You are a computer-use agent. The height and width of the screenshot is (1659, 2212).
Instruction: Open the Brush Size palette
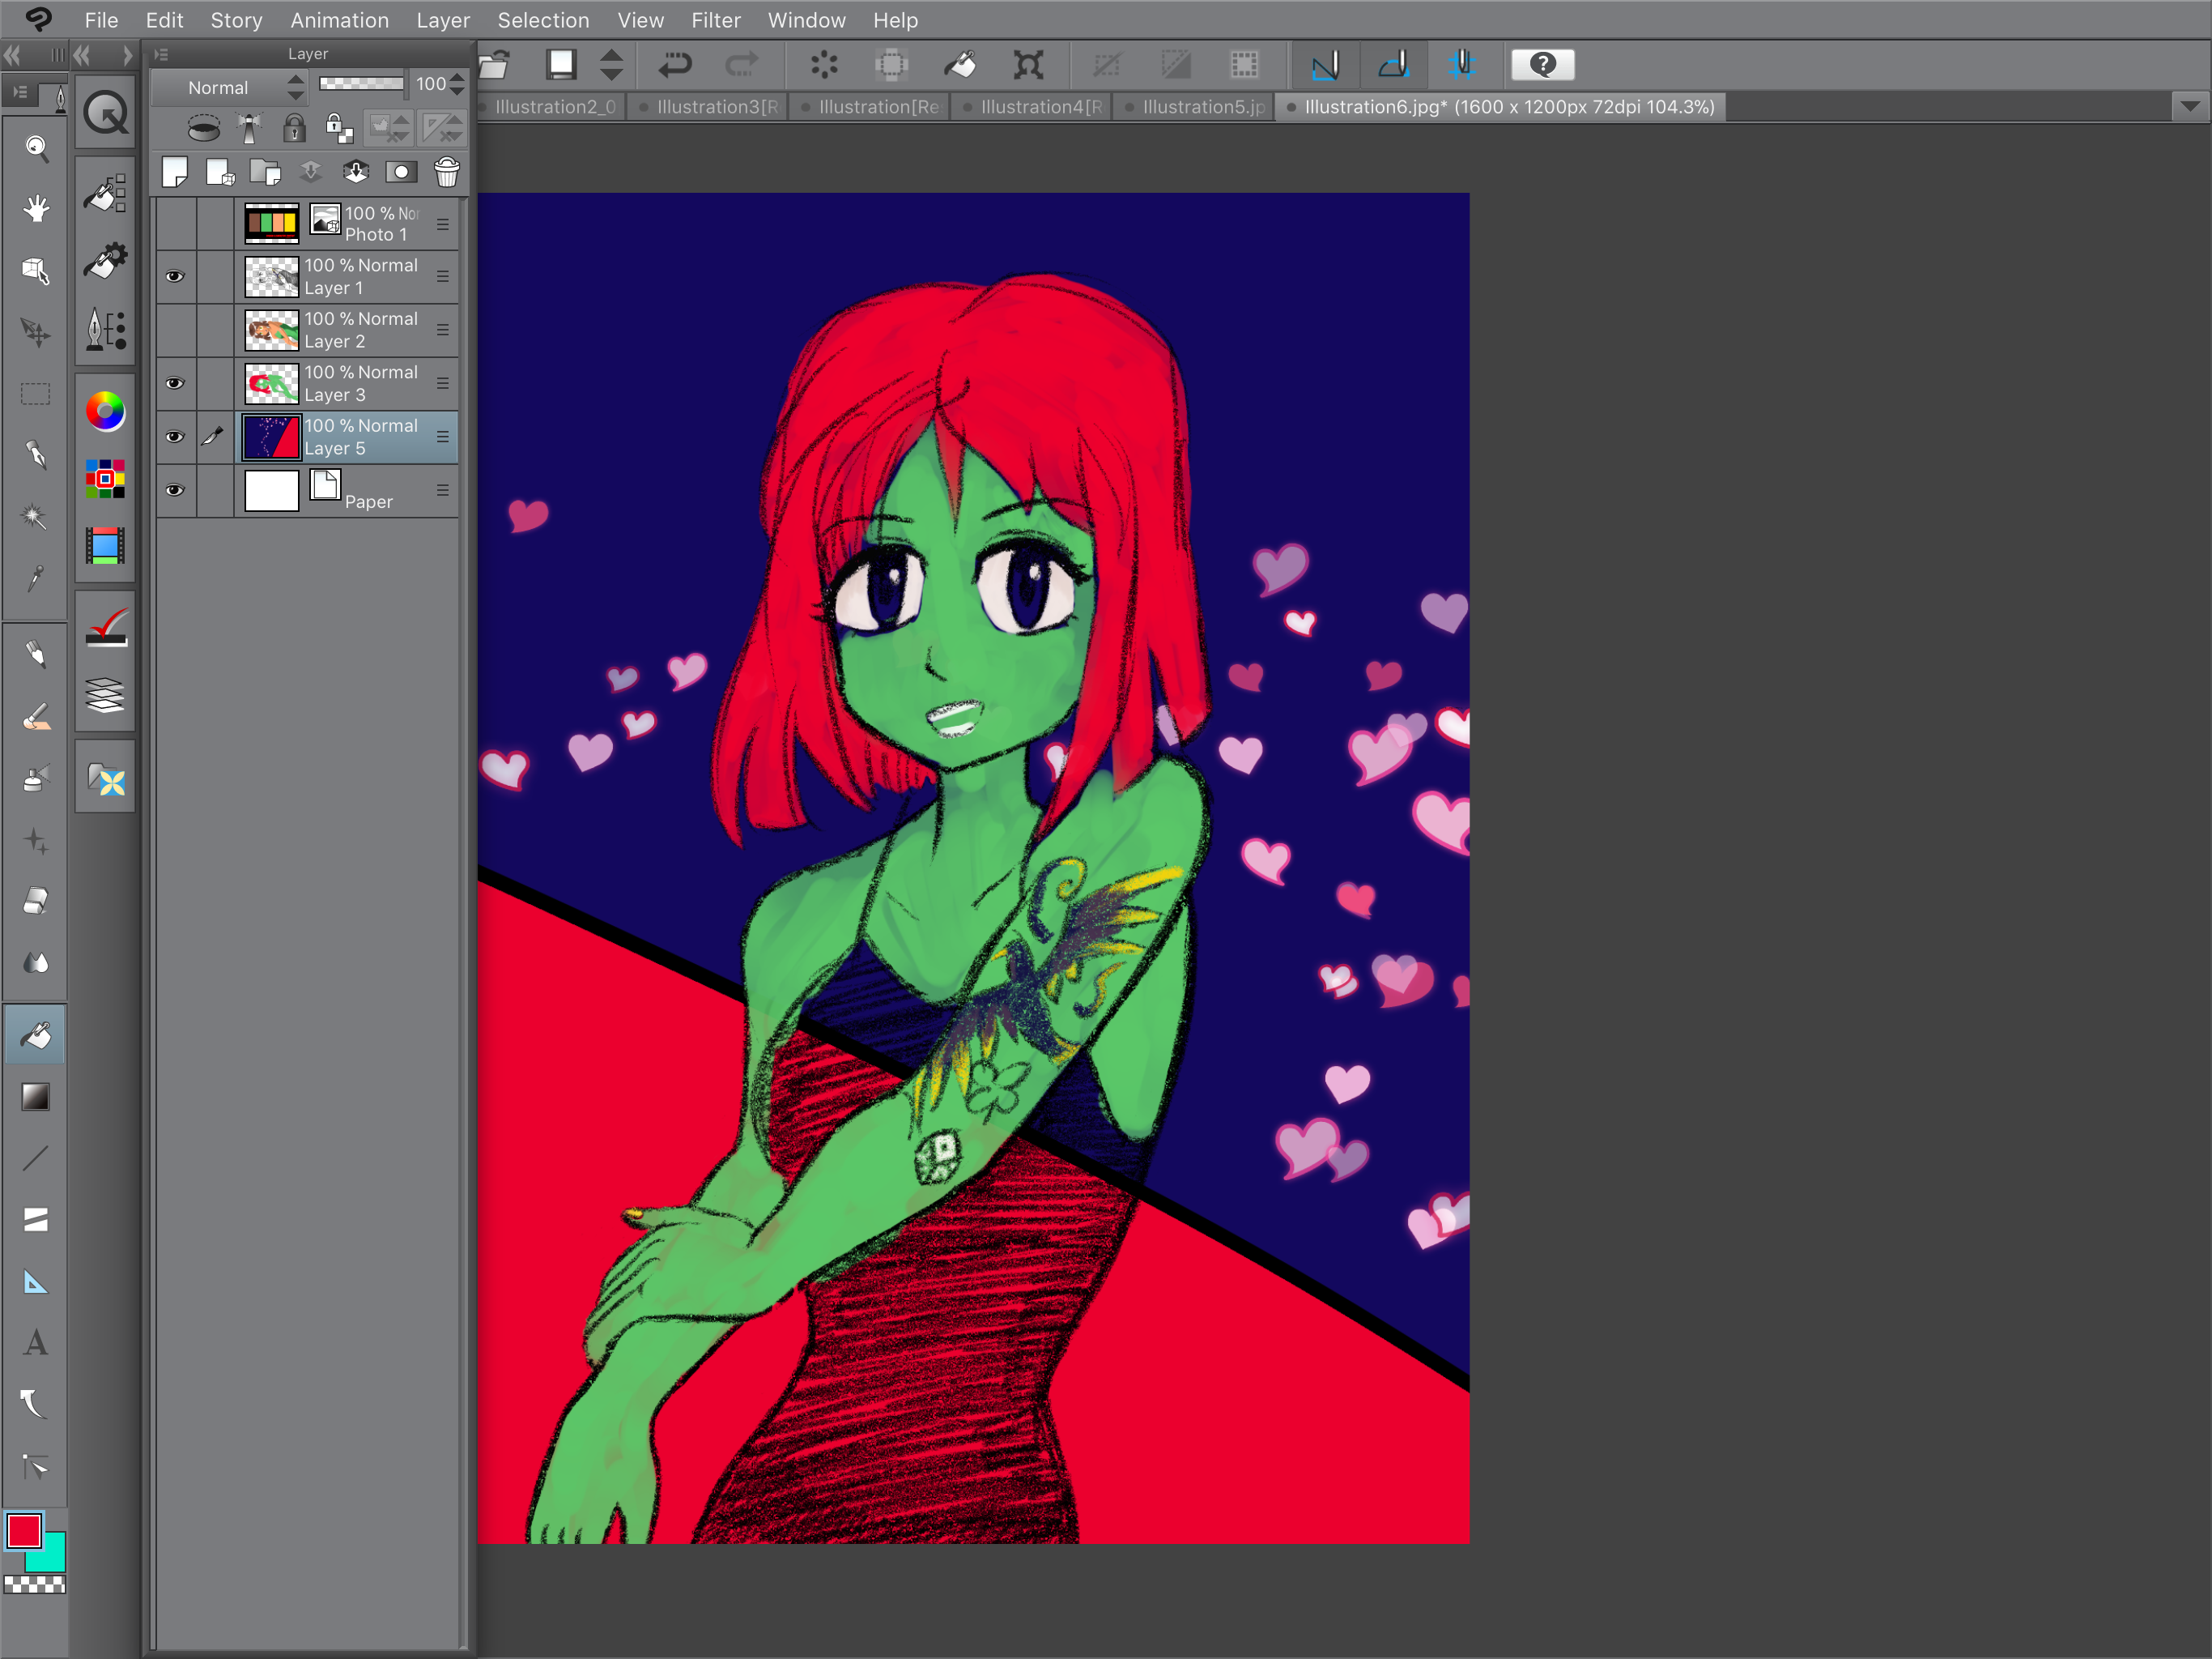click(x=106, y=329)
